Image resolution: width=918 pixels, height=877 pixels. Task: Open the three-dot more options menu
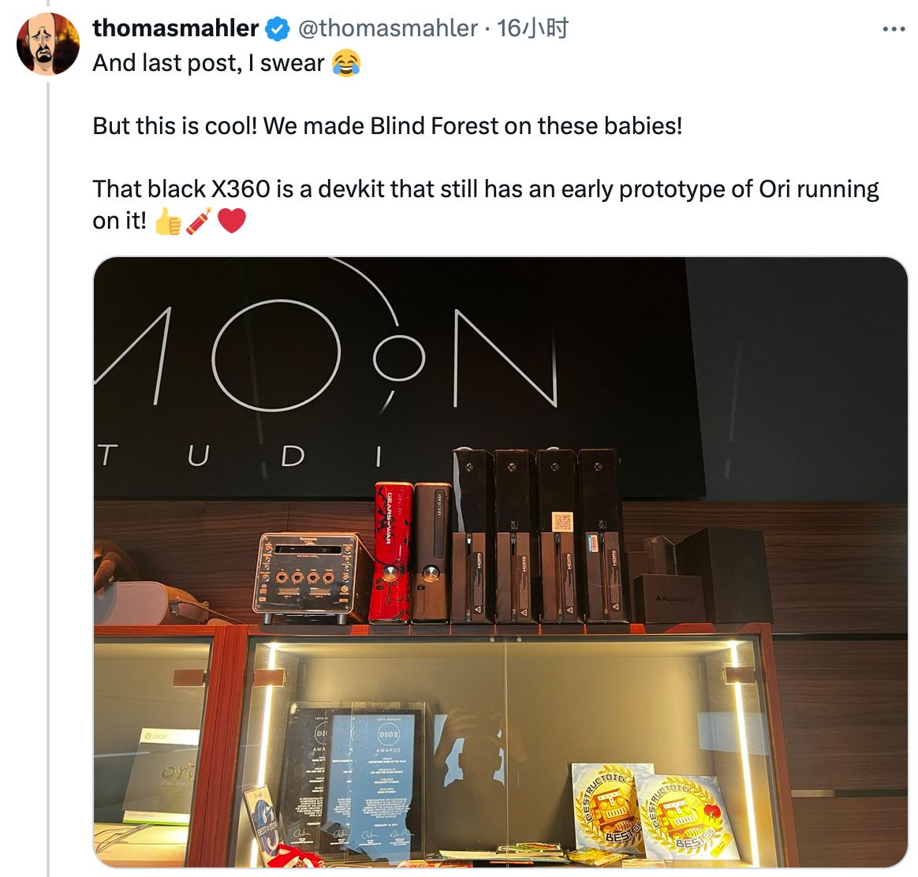click(x=894, y=29)
